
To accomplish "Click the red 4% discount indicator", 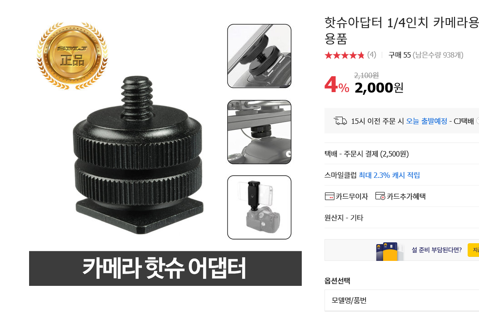I will click(x=337, y=84).
